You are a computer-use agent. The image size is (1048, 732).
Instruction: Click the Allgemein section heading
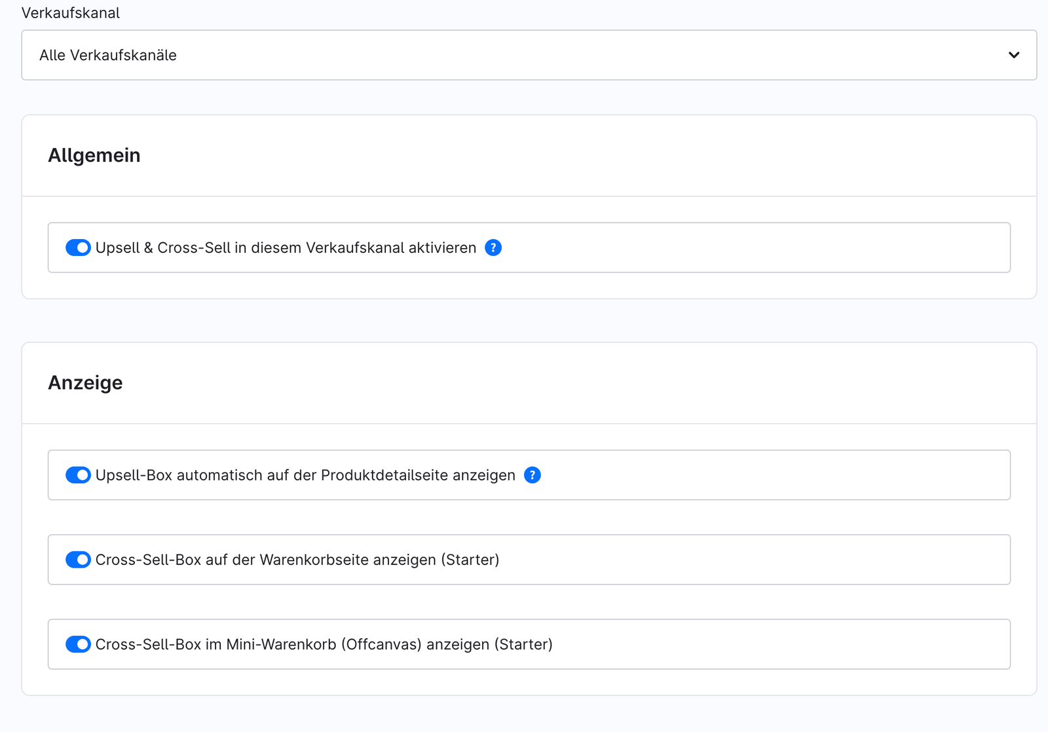(94, 155)
